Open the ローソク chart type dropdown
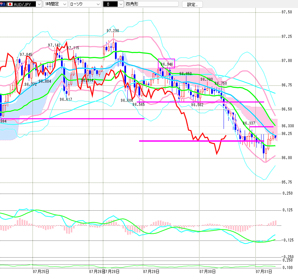The width and height of the screenshot is (298, 274). (x=85, y=4)
